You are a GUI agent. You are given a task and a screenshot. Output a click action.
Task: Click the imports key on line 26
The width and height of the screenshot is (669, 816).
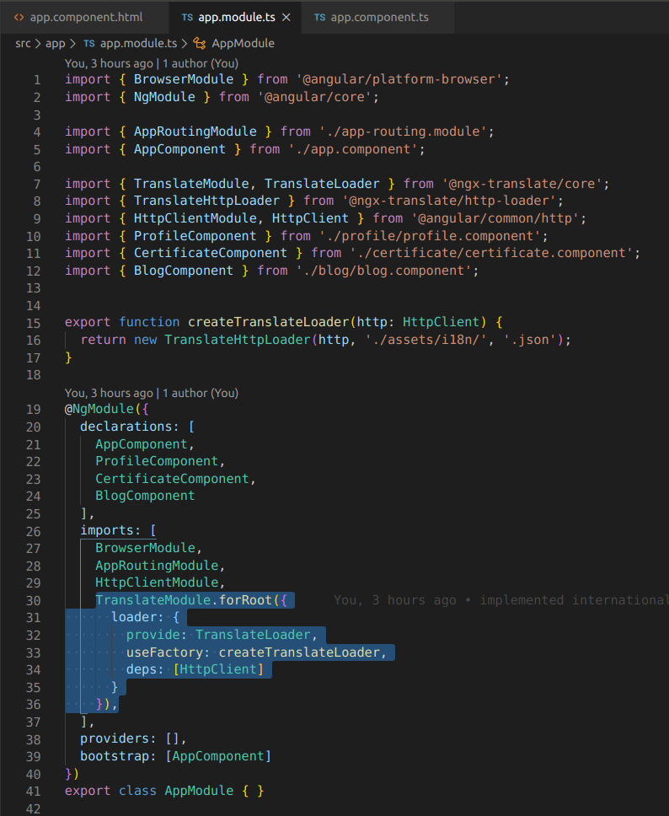pos(107,530)
